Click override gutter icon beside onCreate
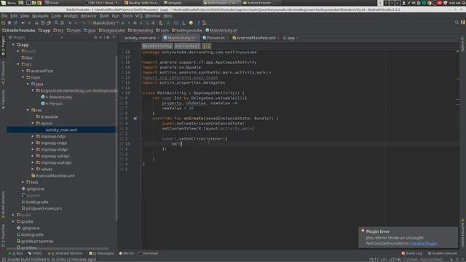 coord(135,118)
